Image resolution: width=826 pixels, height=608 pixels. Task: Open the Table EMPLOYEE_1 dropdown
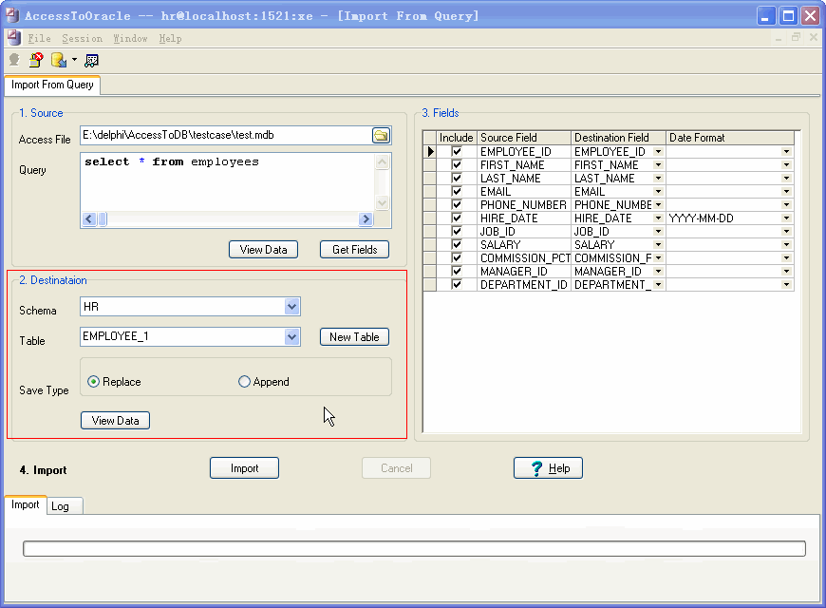click(x=291, y=336)
